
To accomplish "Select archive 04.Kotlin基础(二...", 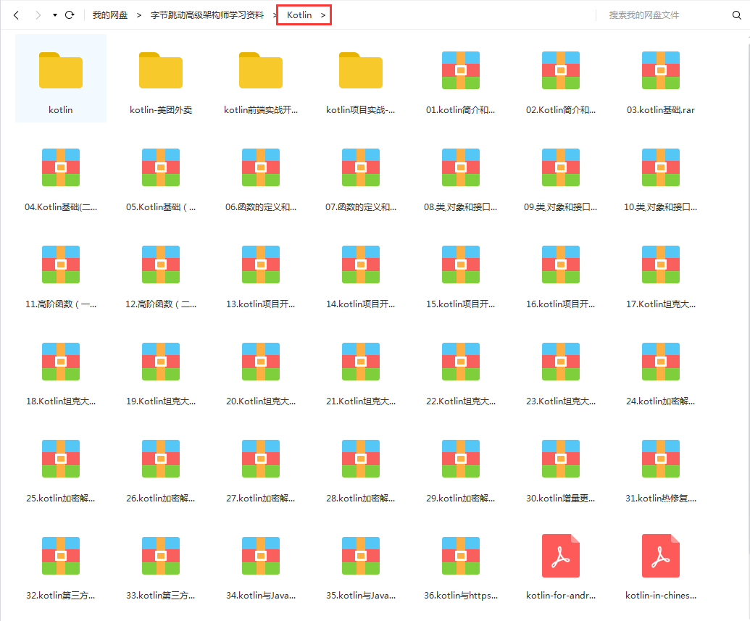I will click(61, 175).
